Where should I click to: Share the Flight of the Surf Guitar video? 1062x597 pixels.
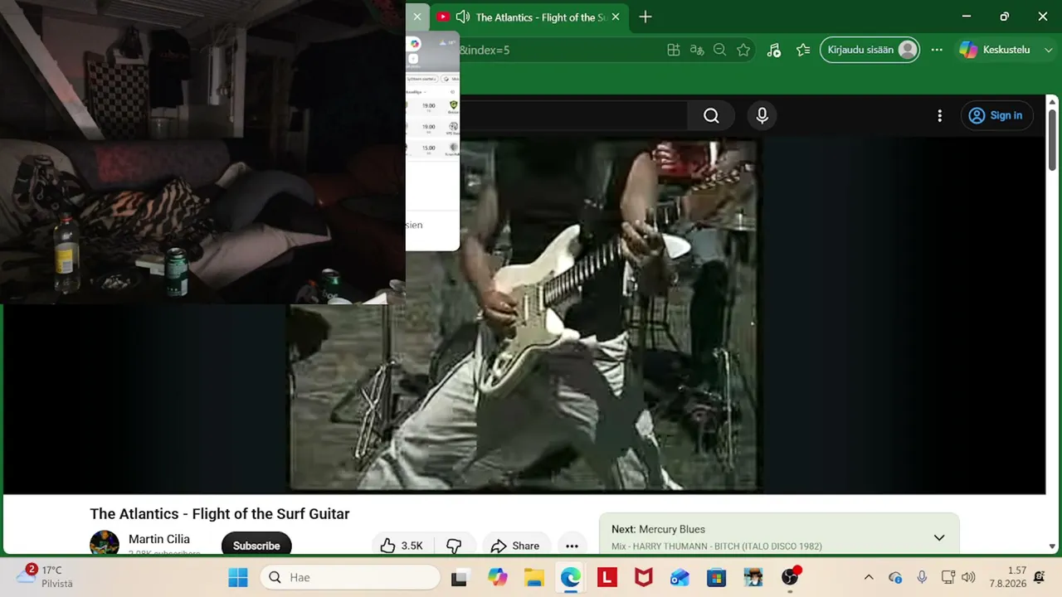515,546
